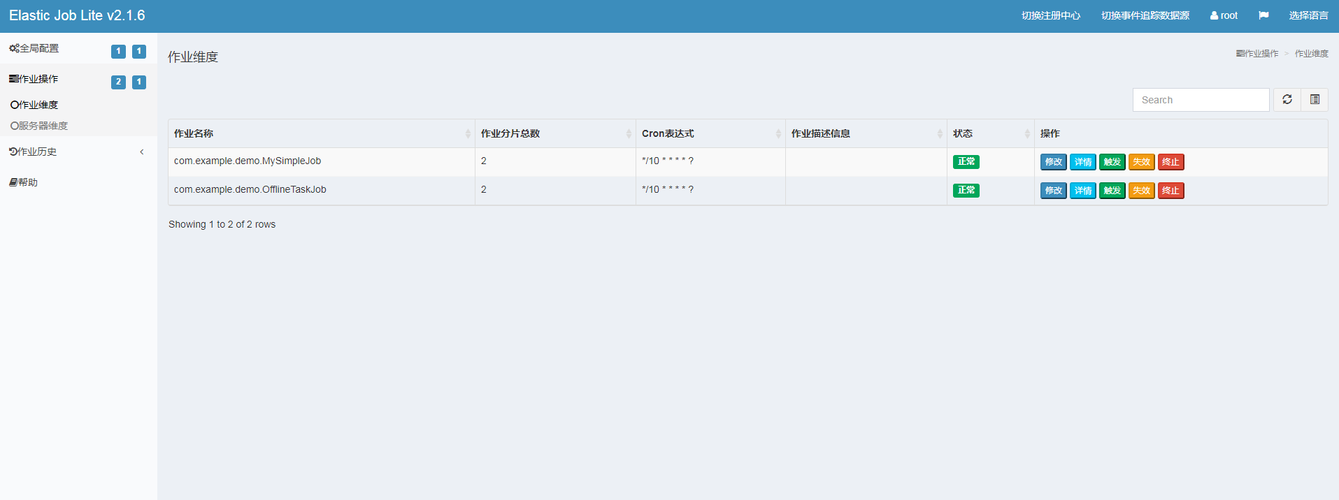Open 切换注册中心 in the top menu
The image size is (1339, 500).
pyautogui.click(x=1050, y=15)
